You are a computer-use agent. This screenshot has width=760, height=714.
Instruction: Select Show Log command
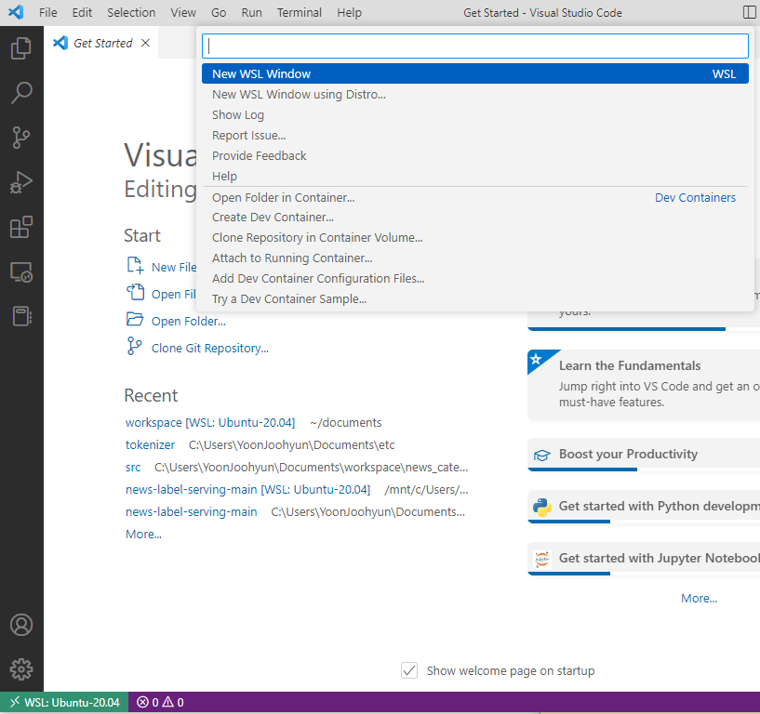pos(475,114)
